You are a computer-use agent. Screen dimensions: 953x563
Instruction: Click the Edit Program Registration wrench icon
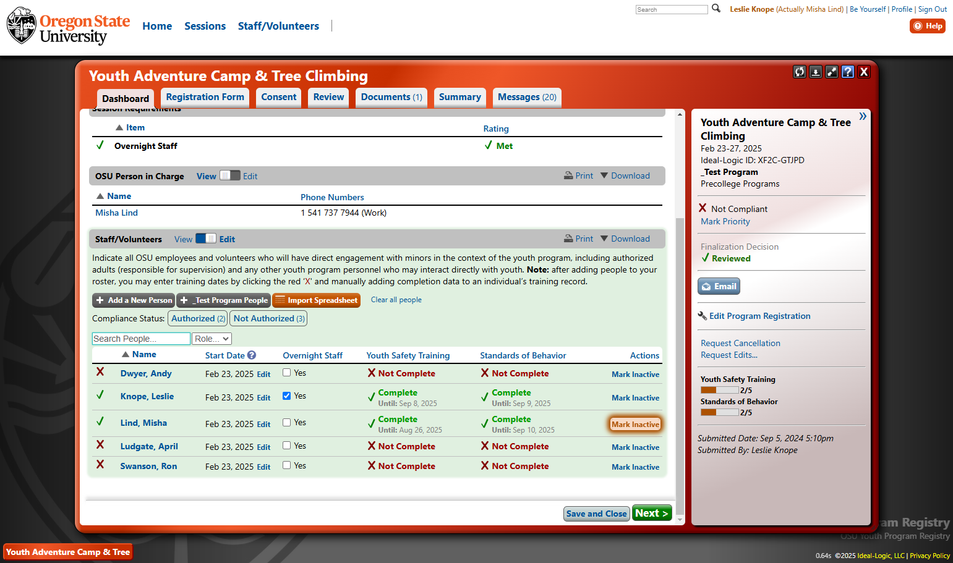(x=703, y=316)
